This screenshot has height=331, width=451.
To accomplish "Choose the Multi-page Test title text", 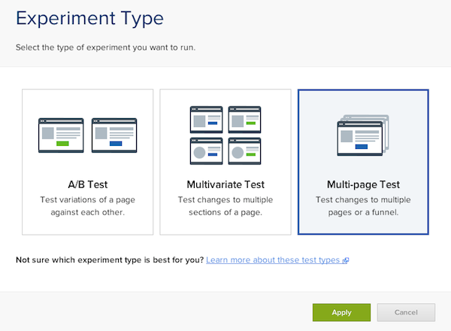I will (x=363, y=184).
